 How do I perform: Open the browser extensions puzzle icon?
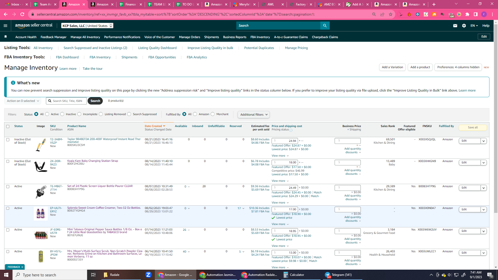point(467,14)
